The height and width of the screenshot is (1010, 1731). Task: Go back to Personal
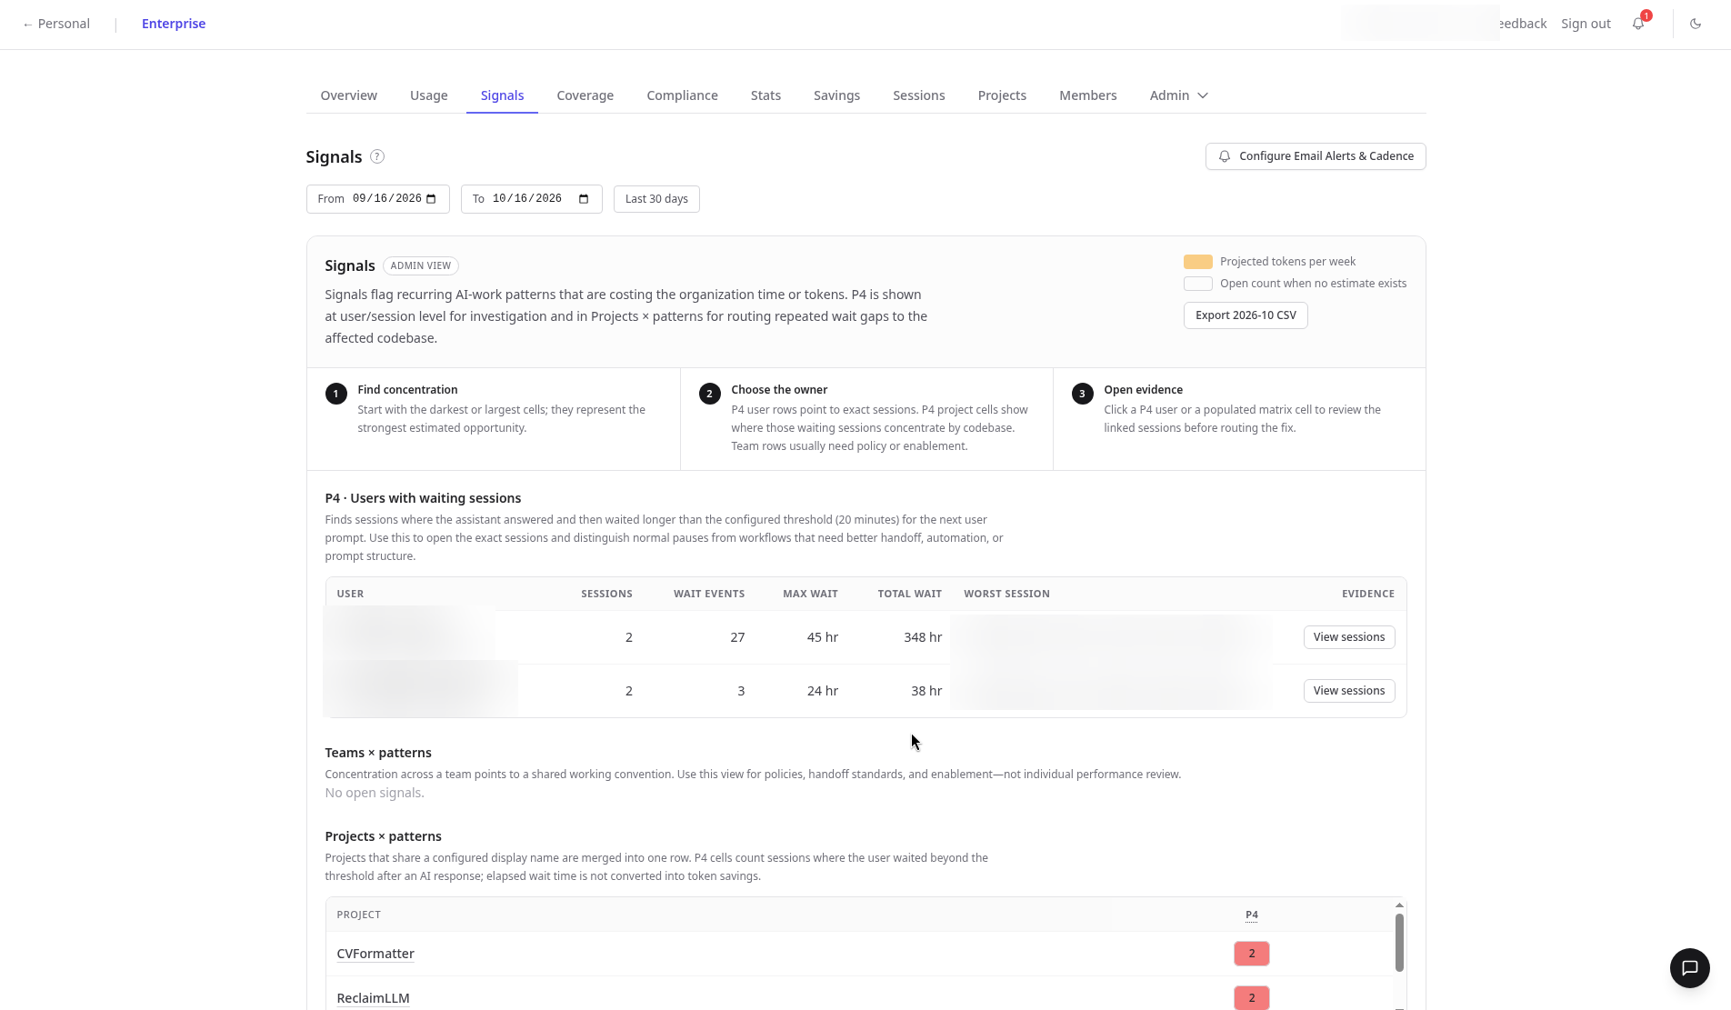56,24
